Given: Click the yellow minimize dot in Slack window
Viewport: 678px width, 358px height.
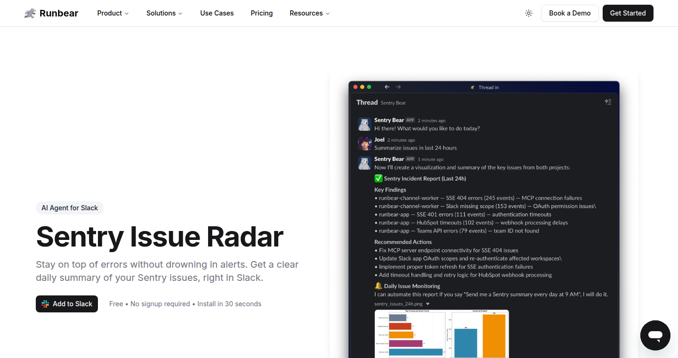Looking at the screenshot, I should (x=362, y=87).
